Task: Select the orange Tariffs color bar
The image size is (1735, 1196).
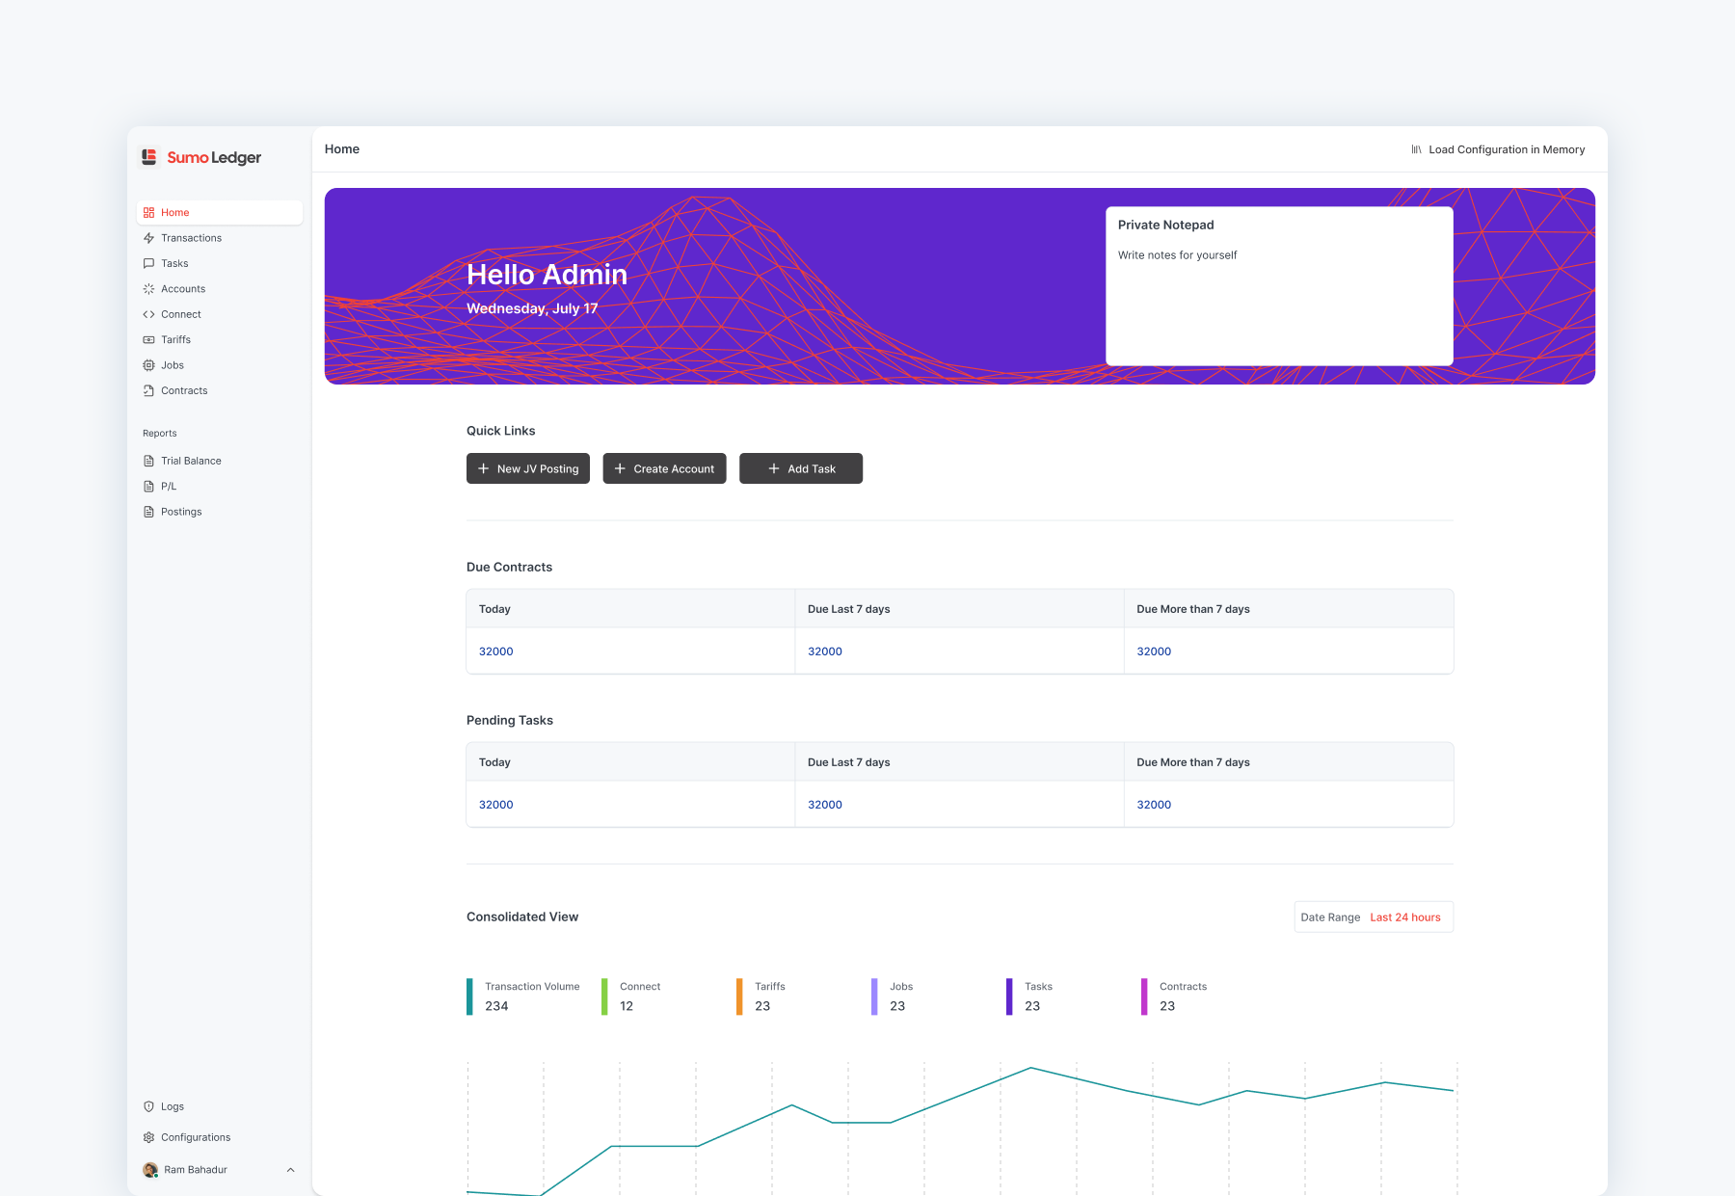Action: point(739,997)
